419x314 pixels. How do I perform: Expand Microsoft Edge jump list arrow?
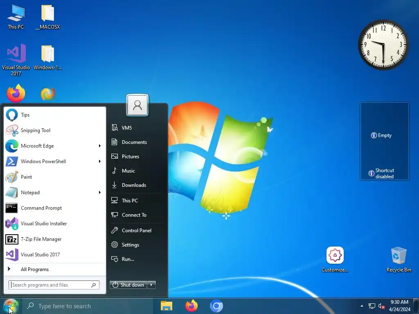100,146
